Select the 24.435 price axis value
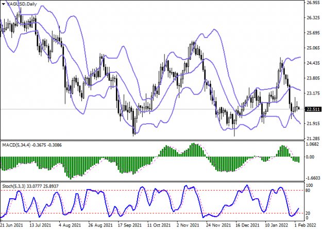Image resolution: width=322 pixels, height=229 pixels. tap(313, 63)
